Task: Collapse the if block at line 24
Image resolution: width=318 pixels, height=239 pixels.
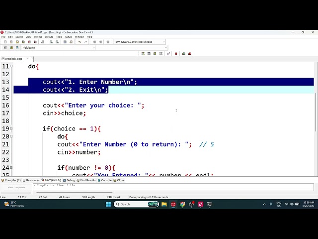Action: 11,168
